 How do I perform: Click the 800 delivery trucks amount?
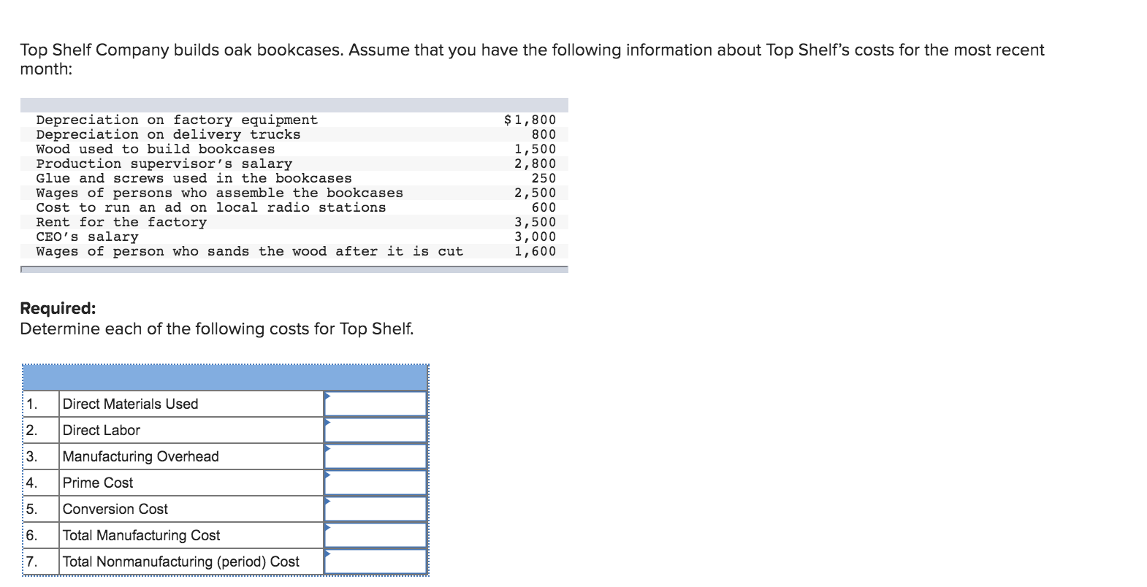(544, 134)
